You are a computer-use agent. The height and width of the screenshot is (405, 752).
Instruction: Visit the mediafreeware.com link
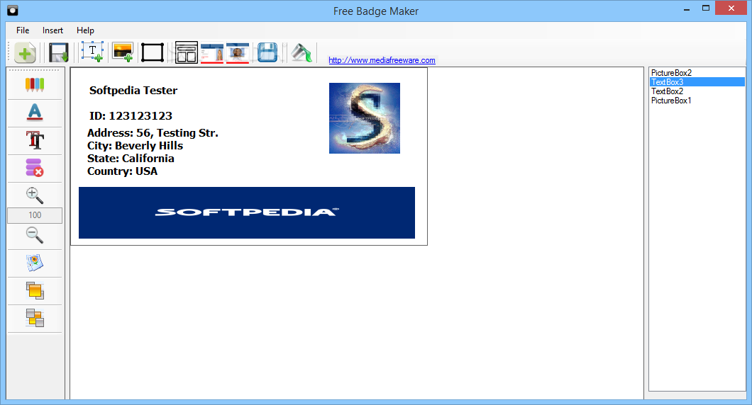(382, 60)
